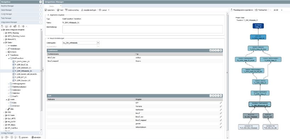The image size is (290, 139).
Task: Expand the Berichts-Manager section
Action: 40,6
